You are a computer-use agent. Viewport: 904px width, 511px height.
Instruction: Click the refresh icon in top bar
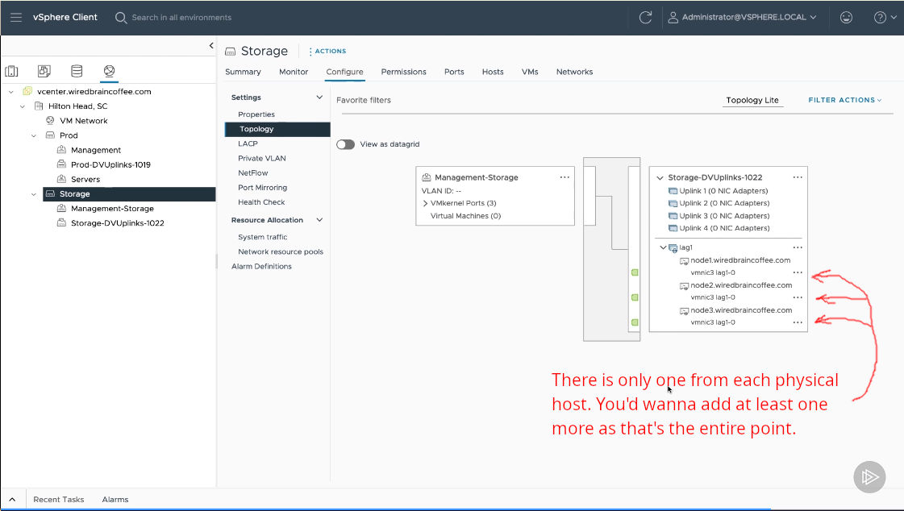click(x=645, y=17)
